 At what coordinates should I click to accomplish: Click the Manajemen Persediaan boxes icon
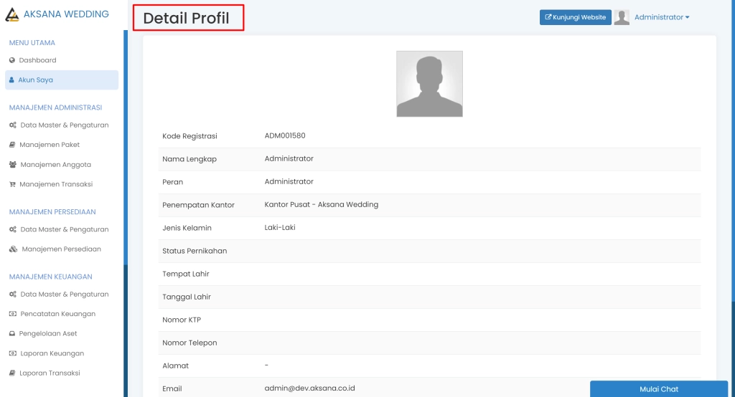point(14,249)
